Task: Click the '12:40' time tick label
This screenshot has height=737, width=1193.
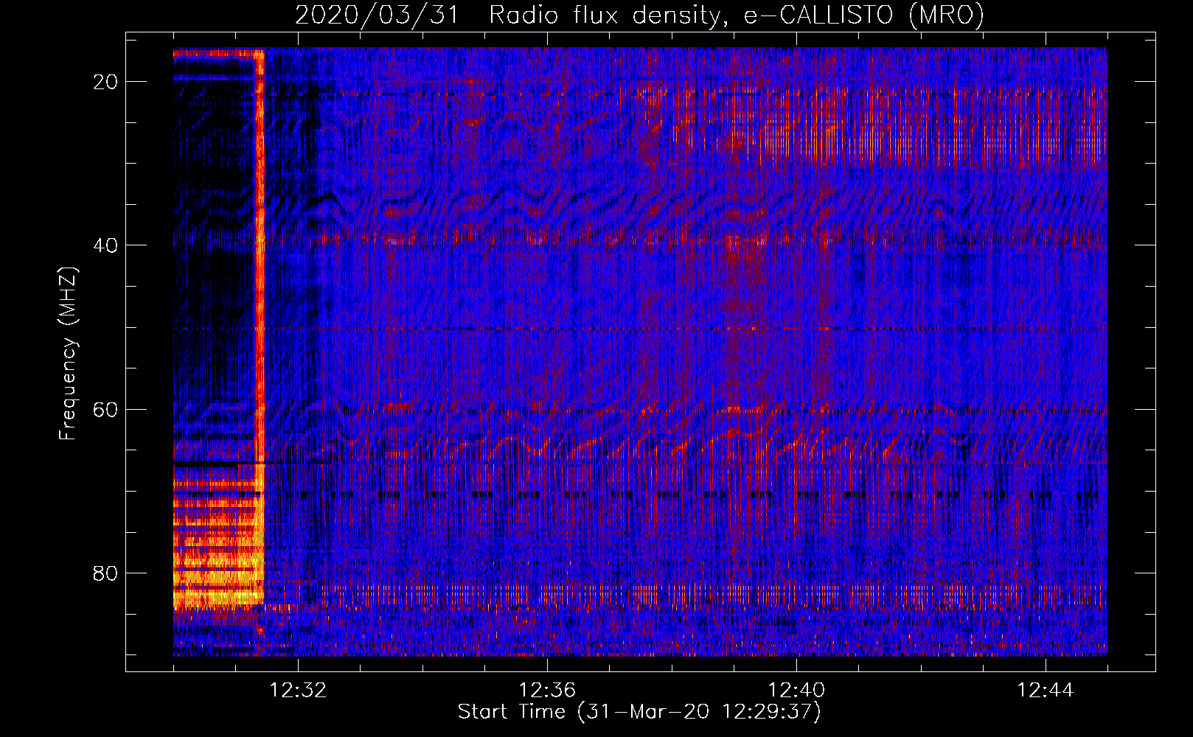Action: [x=796, y=691]
